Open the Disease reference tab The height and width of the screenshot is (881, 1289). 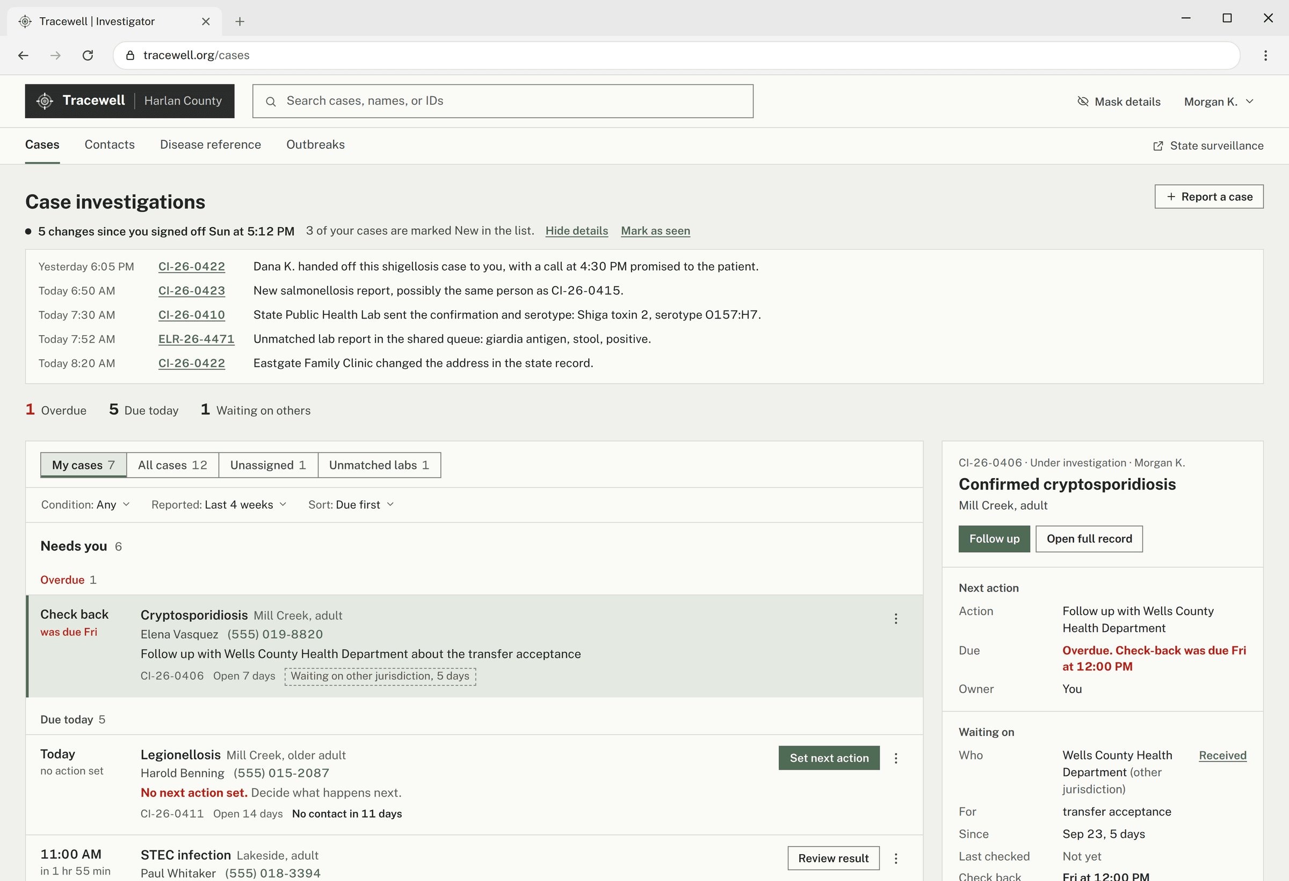(x=211, y=145)
